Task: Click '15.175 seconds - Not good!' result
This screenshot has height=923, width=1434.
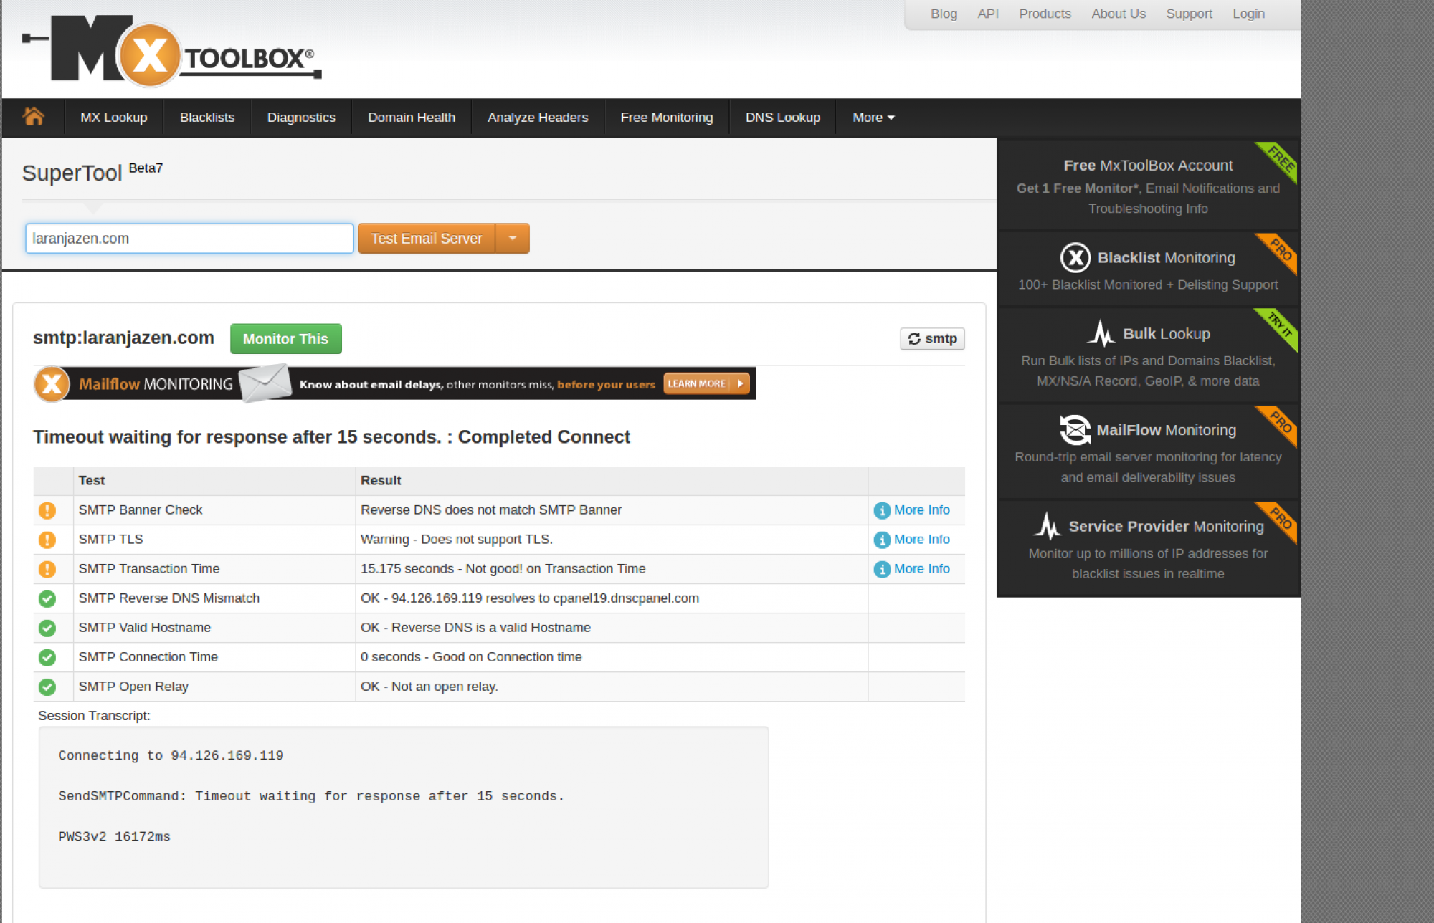Action: point(503,569)
